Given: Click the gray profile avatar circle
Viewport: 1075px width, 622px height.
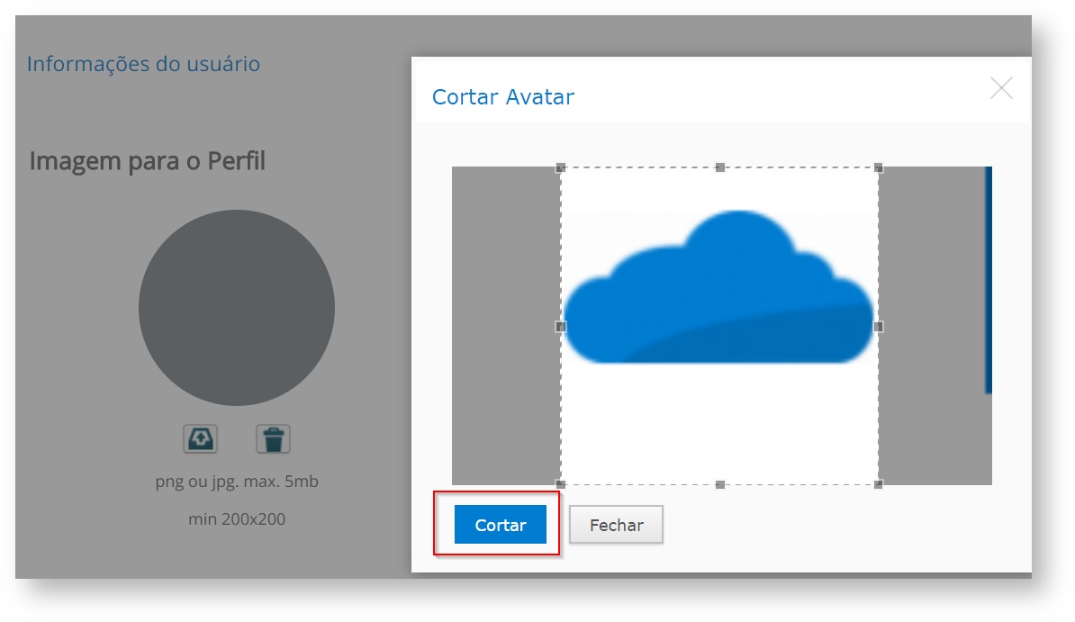Looking at the screenshot, I should [237, 308].
